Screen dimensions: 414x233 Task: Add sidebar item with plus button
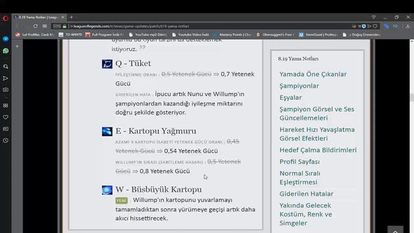pos(17,47)
